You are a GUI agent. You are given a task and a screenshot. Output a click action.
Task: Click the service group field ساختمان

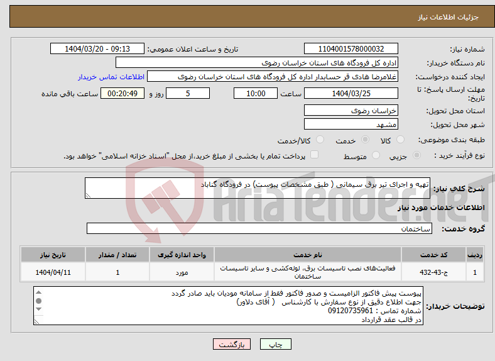[259, 228]
